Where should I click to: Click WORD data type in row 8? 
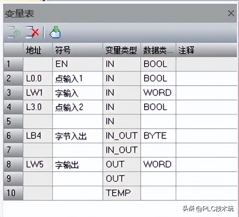(158, 164)
